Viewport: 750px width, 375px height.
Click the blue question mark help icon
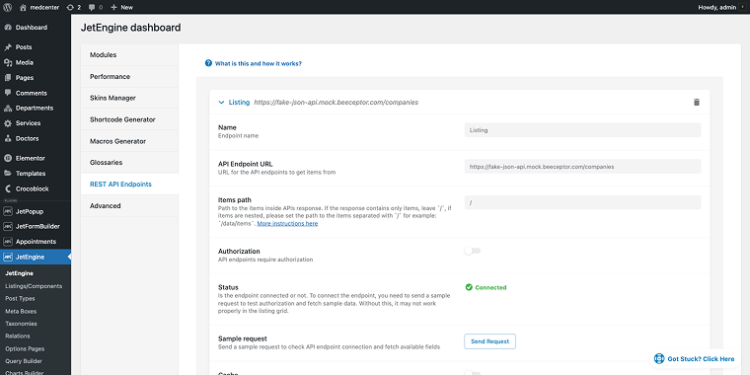point(208,63)
